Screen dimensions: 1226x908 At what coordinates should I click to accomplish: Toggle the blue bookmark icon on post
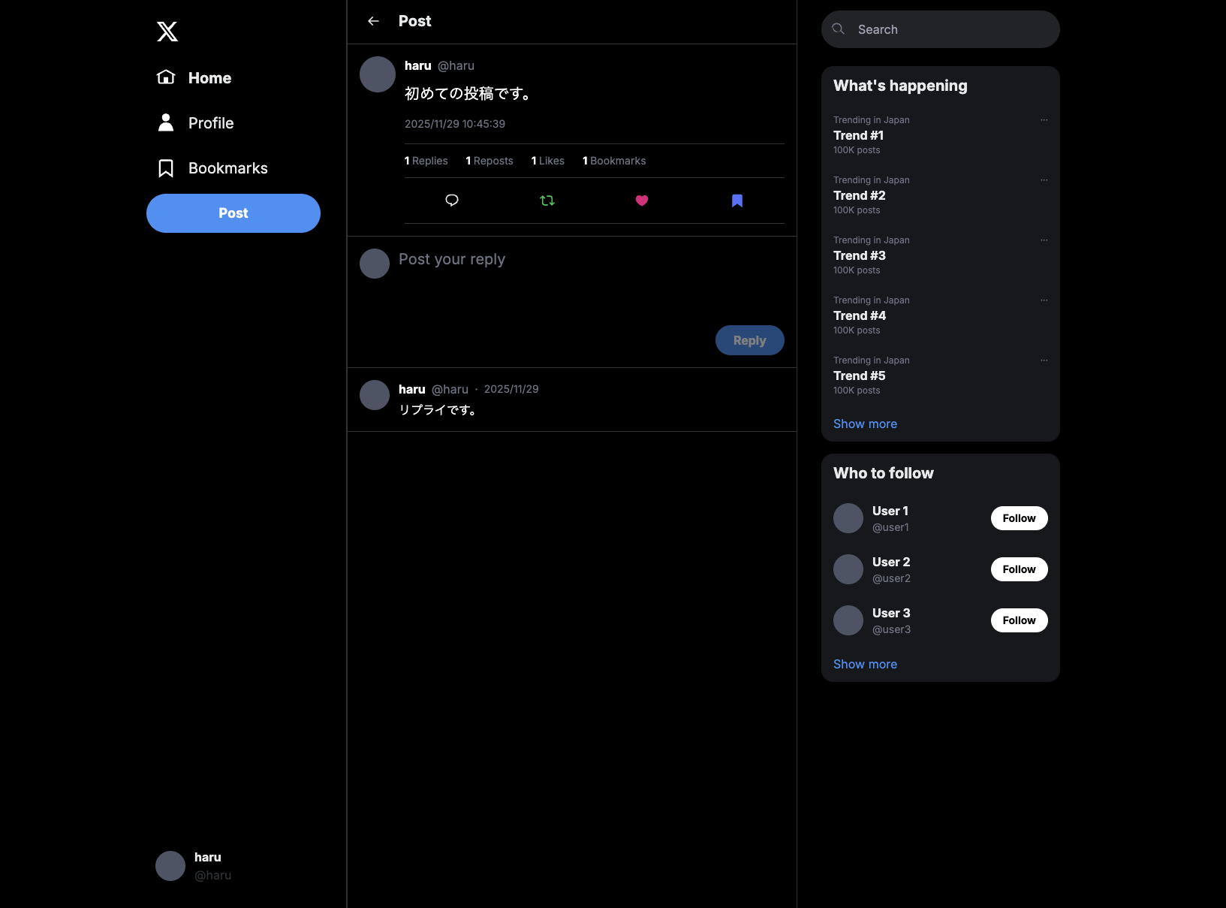pos(737,201)
